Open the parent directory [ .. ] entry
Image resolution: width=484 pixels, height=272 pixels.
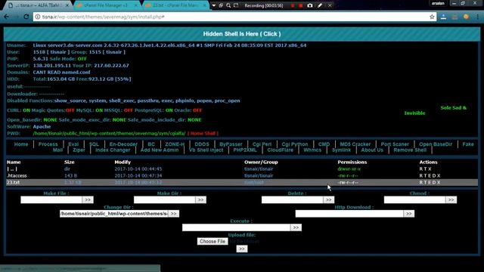point(12,168)
